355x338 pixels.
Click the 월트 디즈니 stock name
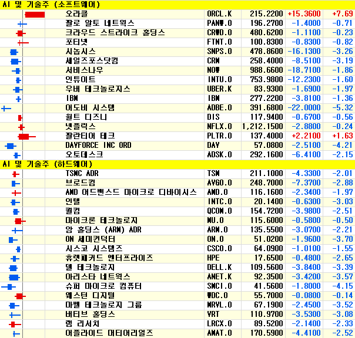[x=86, y=117]
